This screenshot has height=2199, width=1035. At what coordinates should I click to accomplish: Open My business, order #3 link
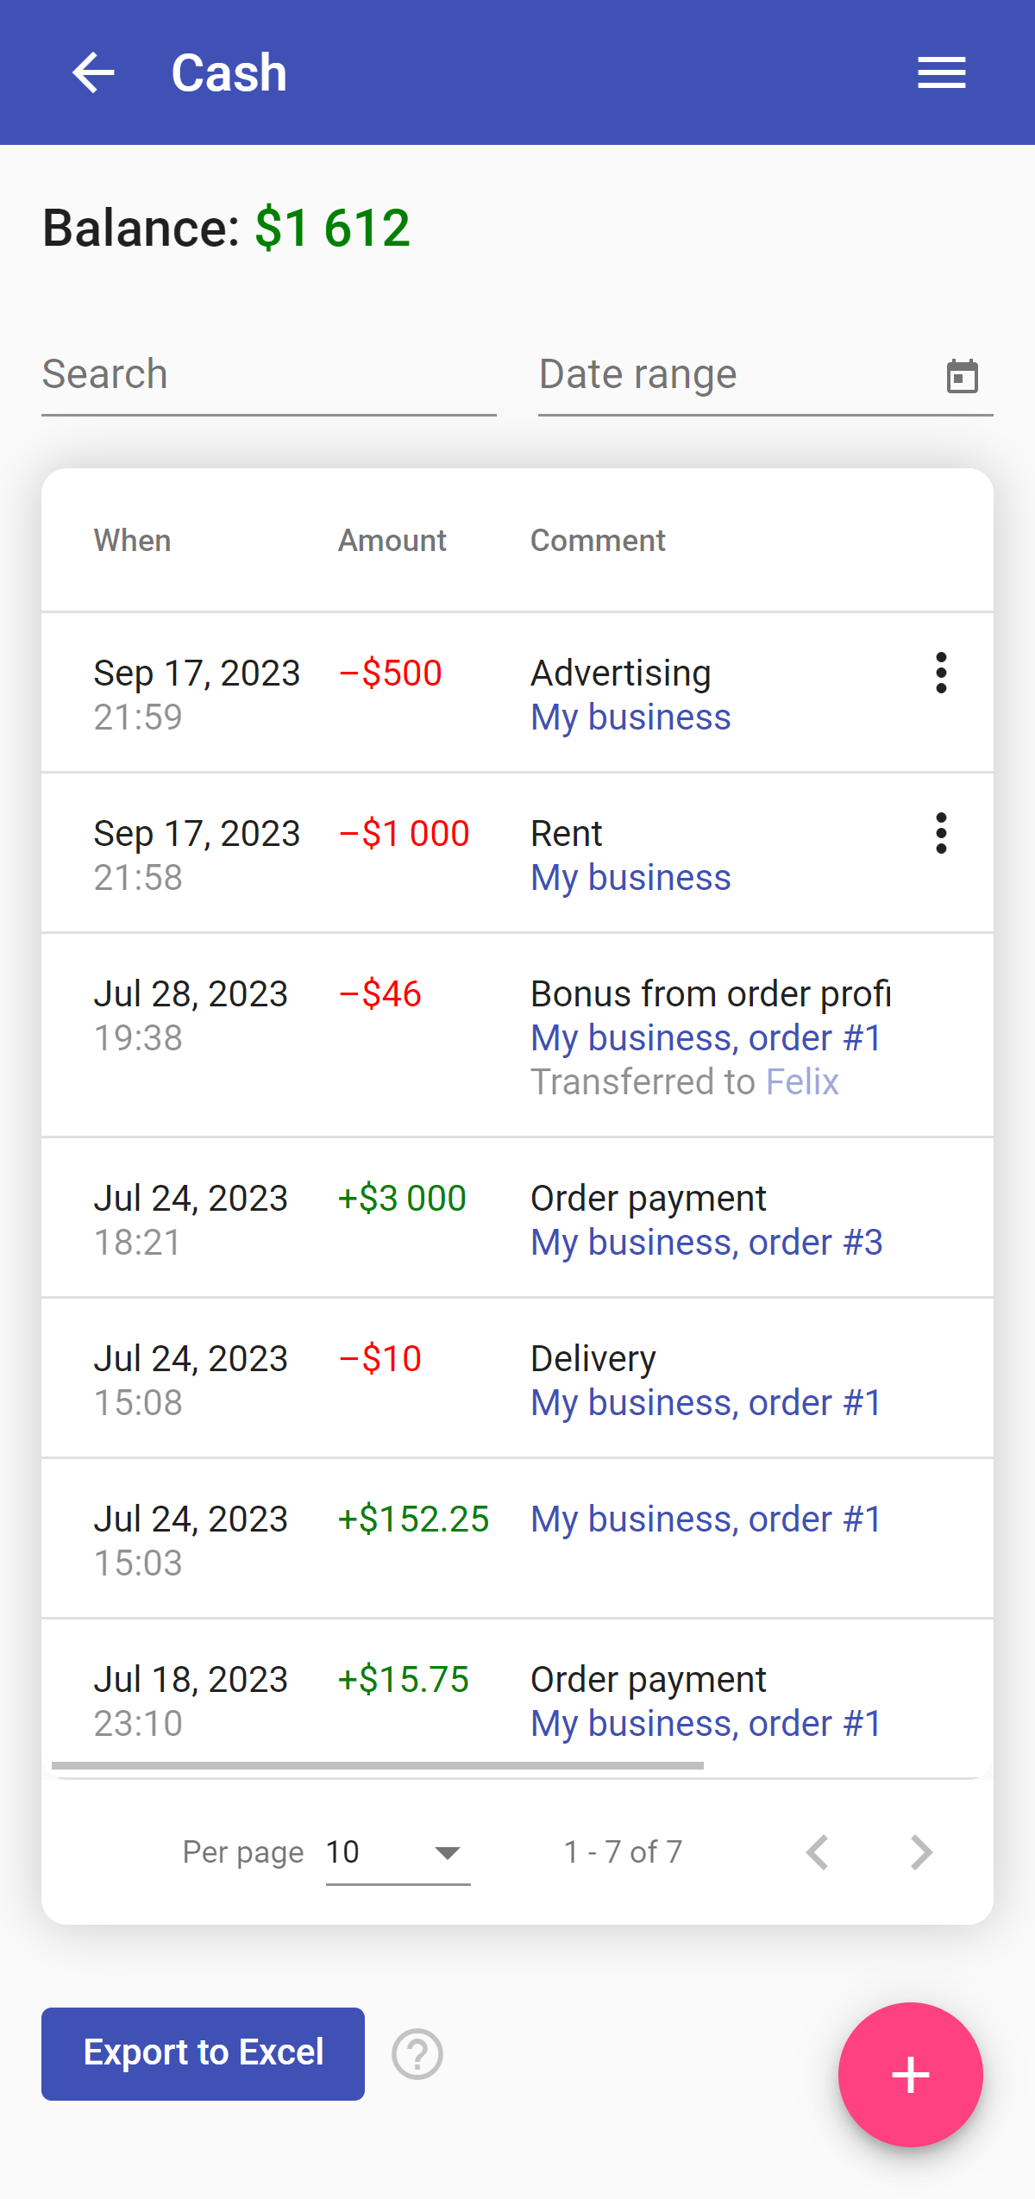coord(706,1243)
